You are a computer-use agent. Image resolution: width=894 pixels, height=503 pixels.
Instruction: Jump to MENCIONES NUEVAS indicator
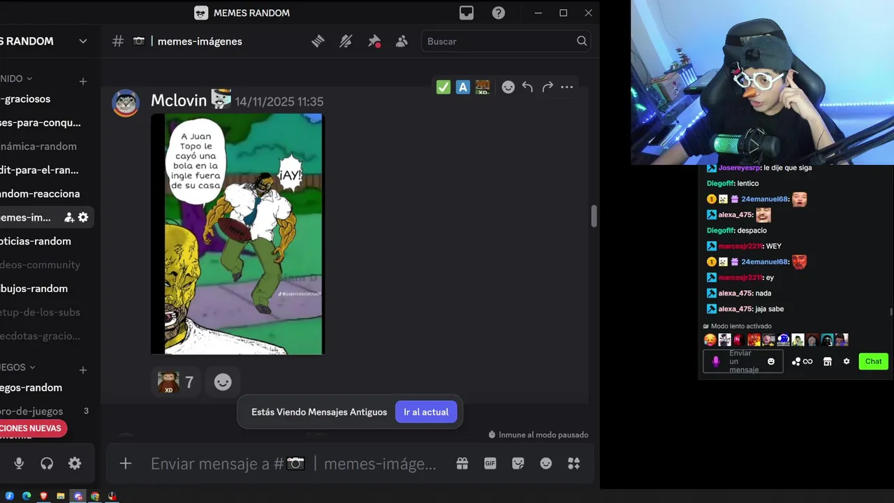[x=32, y=428]
